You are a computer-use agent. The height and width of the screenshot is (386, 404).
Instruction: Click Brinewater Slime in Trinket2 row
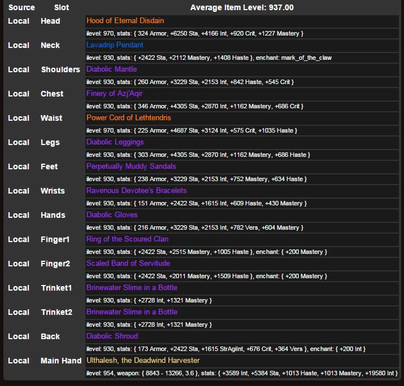coord(132,312)
